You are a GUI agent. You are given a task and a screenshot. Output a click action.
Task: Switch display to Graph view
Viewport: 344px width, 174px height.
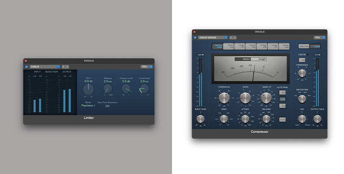259,59
